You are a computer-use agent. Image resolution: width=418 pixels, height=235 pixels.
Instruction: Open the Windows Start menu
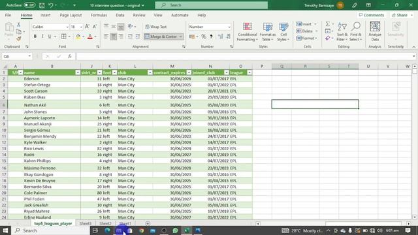pyautogui.click(x=5, y=230)
